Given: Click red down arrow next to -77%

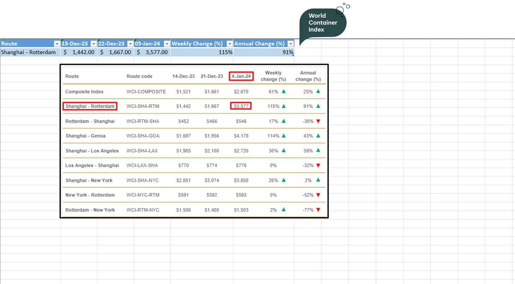Looking at the screenshot, I should pyautogui.click(x=318, y=210).
